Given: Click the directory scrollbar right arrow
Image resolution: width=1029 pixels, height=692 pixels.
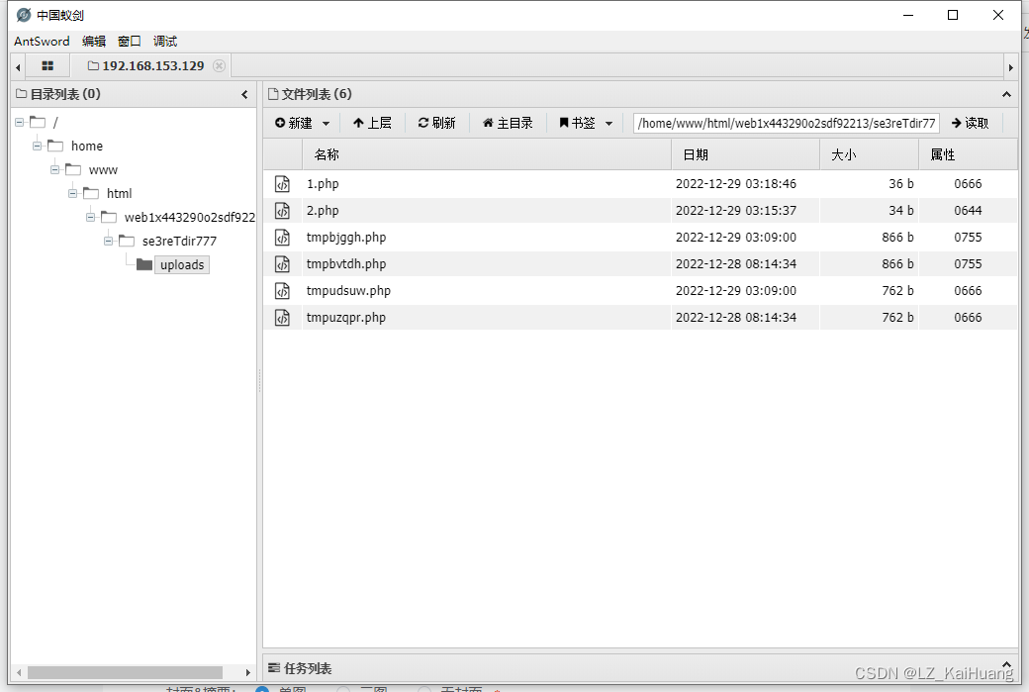Looking at the screenshot, I should 248,672.
